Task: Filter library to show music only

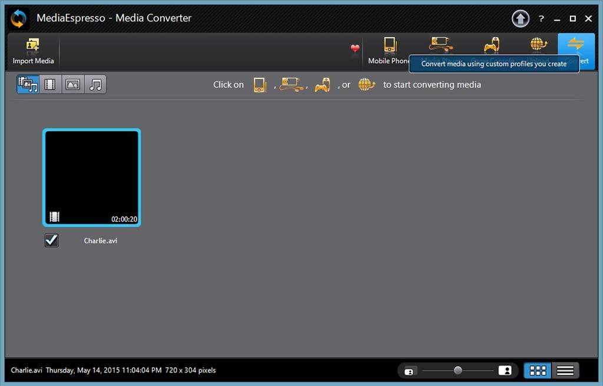Action: pyautogui.click(x=95, y=84)
